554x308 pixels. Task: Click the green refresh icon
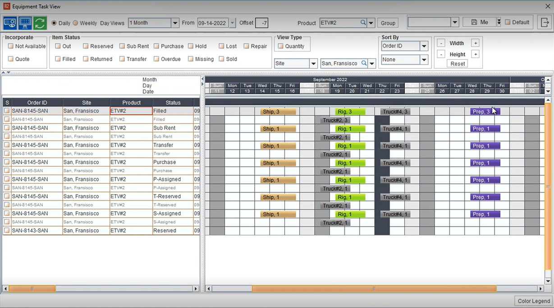tap(40, 23)
